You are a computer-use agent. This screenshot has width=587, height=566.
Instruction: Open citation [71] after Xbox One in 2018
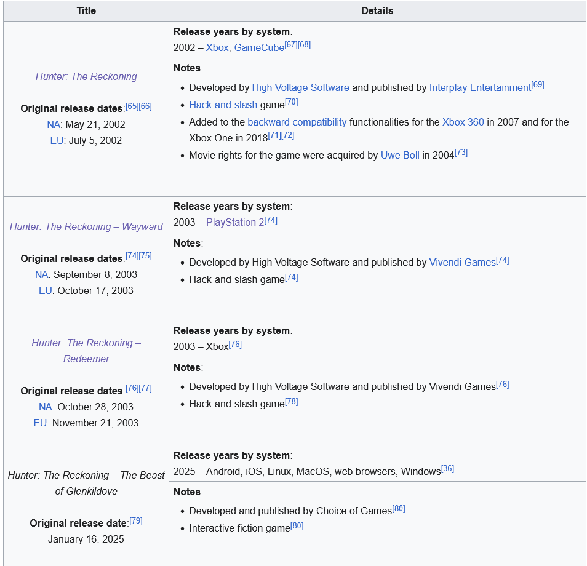tap(274, 135)
